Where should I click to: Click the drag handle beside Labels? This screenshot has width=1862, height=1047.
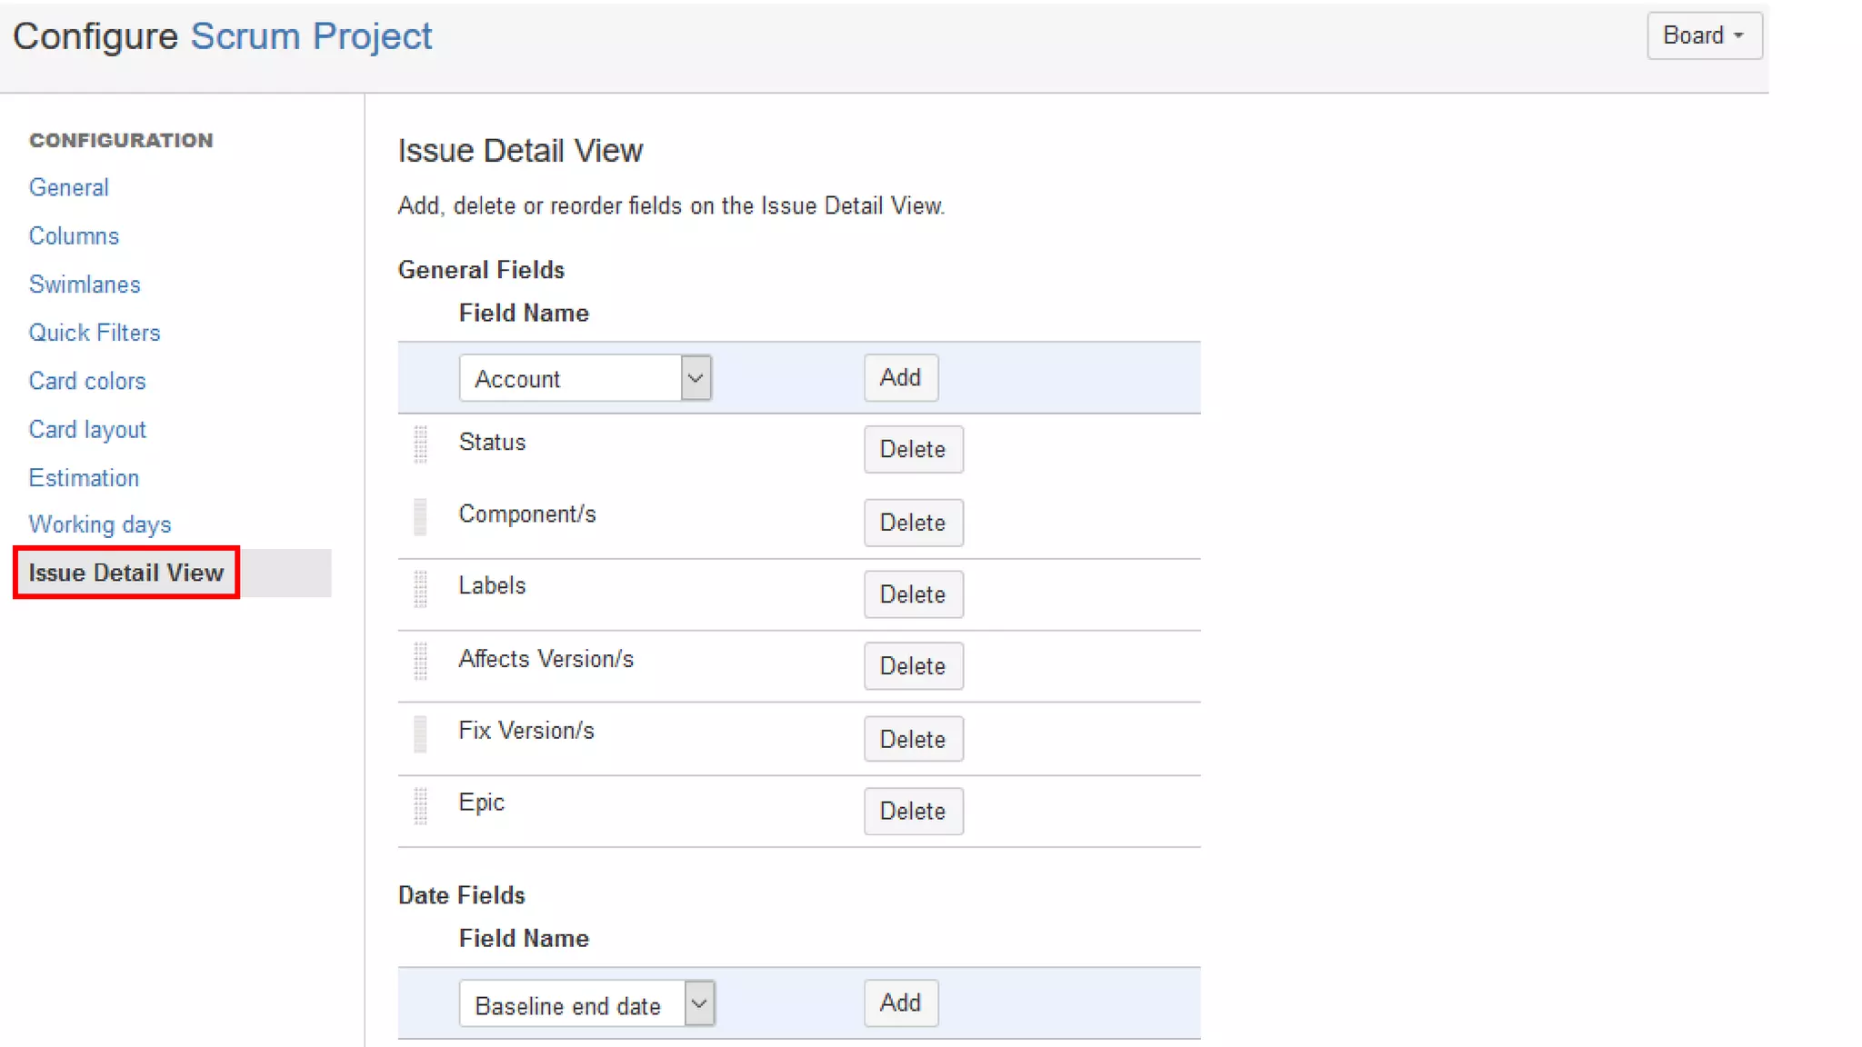(x=420, y=589)
